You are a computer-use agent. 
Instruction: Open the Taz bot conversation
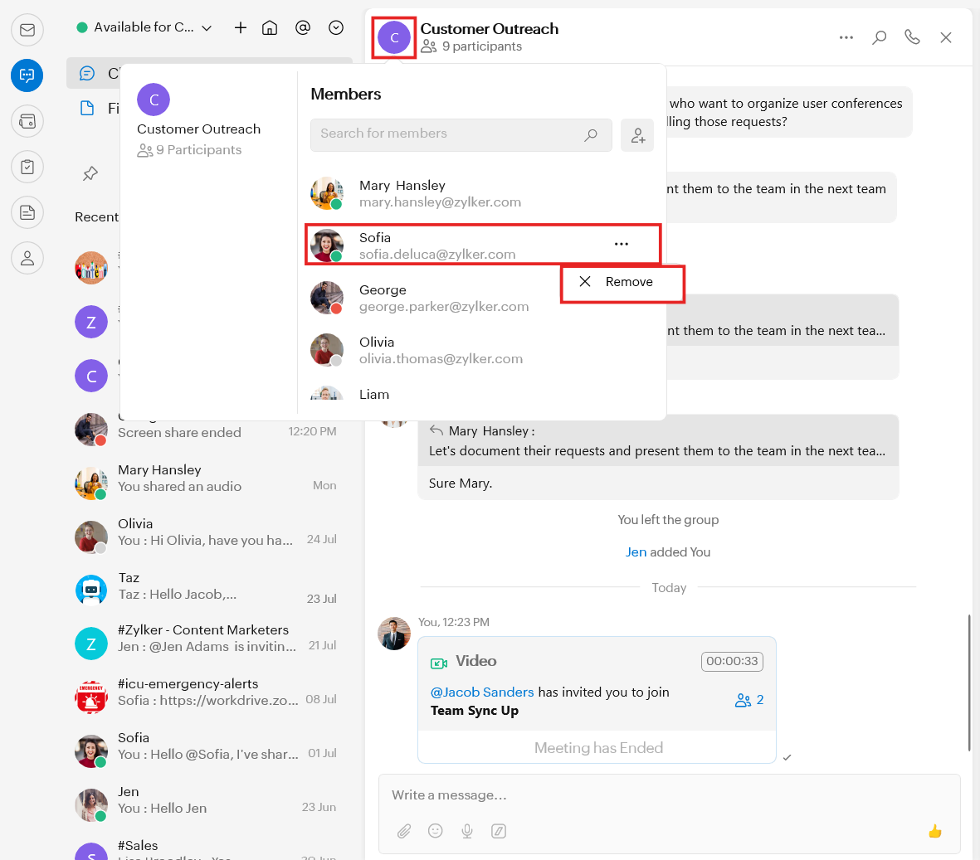(x=208, y=591)
